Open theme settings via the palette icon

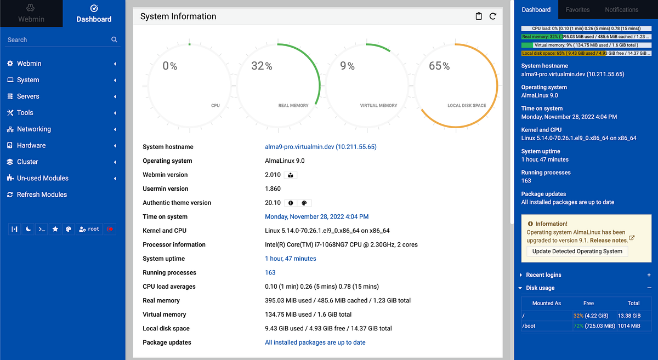68,228
